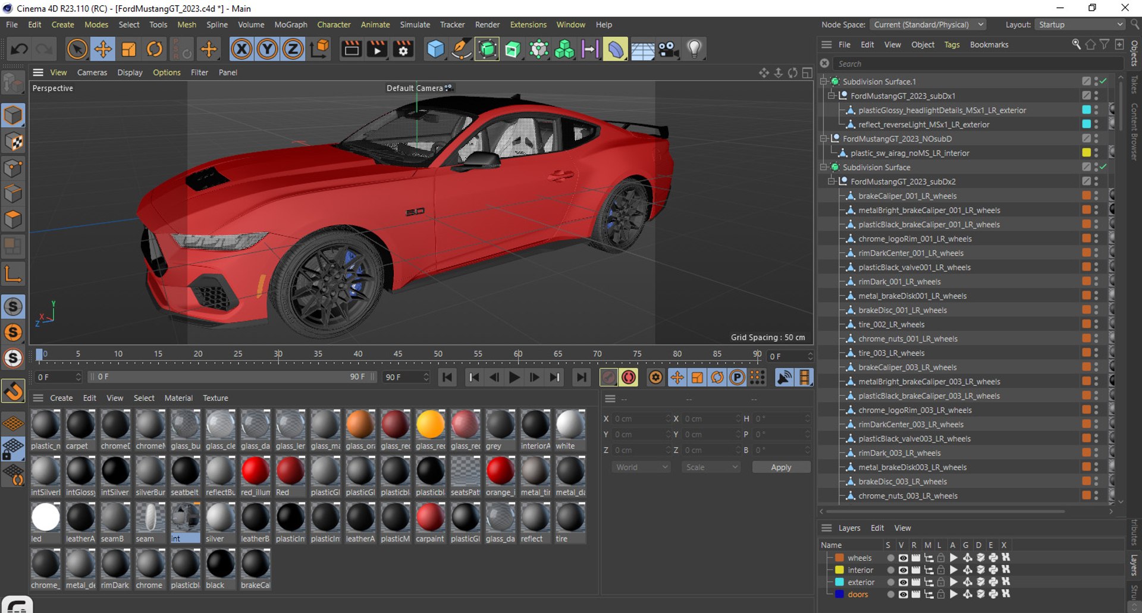Click Texture mode checkered cube icon
Screen dimensions: 1142x613
pyautogui.click(x=13, y=142)
